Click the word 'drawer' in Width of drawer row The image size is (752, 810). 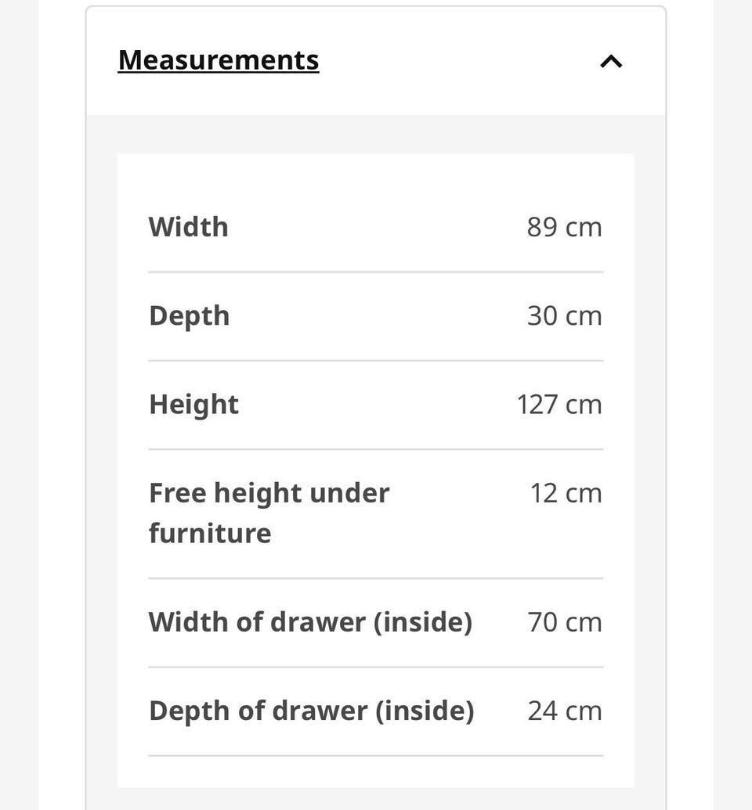pyautogui.click(x=318, y=622)
